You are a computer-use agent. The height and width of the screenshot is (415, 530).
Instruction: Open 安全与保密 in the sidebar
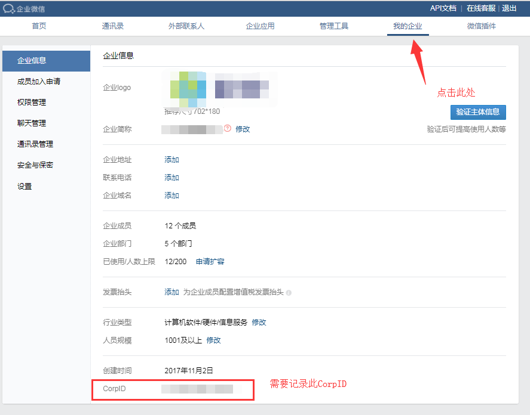tap(35, 165)
